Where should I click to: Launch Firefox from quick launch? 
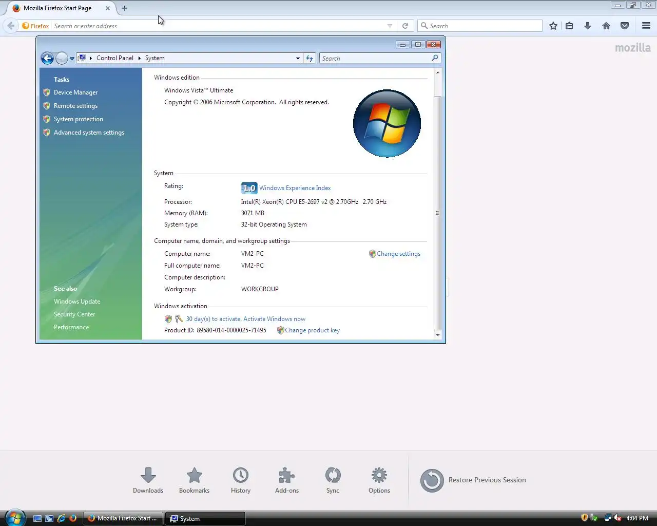pos(73,519)
